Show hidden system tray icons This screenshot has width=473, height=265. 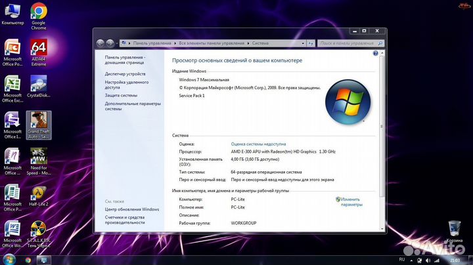click(411, 260)
